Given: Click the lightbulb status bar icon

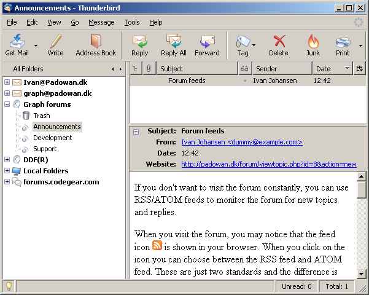Looking at the screenshot, I should click(x=9, y=286).
